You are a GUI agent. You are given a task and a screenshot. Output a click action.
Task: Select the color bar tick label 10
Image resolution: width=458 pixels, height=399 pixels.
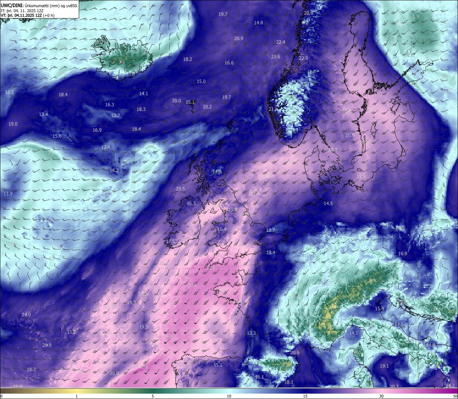pos(229,396)
